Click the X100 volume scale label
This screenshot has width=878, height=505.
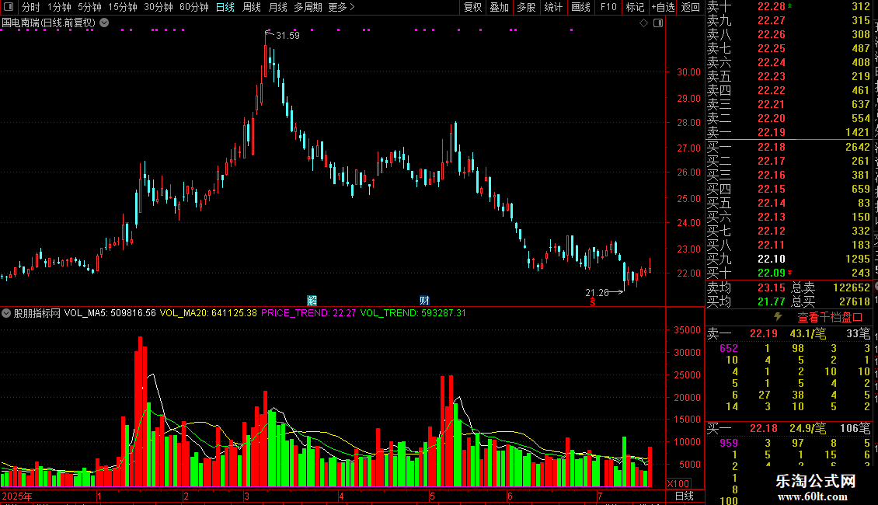pos(678,484)
